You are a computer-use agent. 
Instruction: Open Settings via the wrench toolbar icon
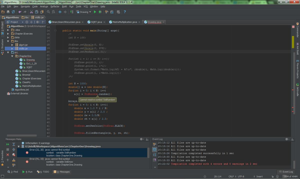click(x=107, y=12)
